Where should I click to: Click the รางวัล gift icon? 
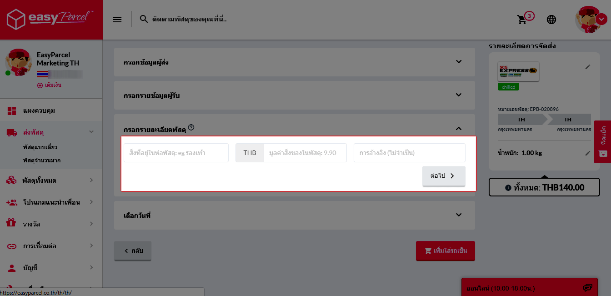pos(11,223)
